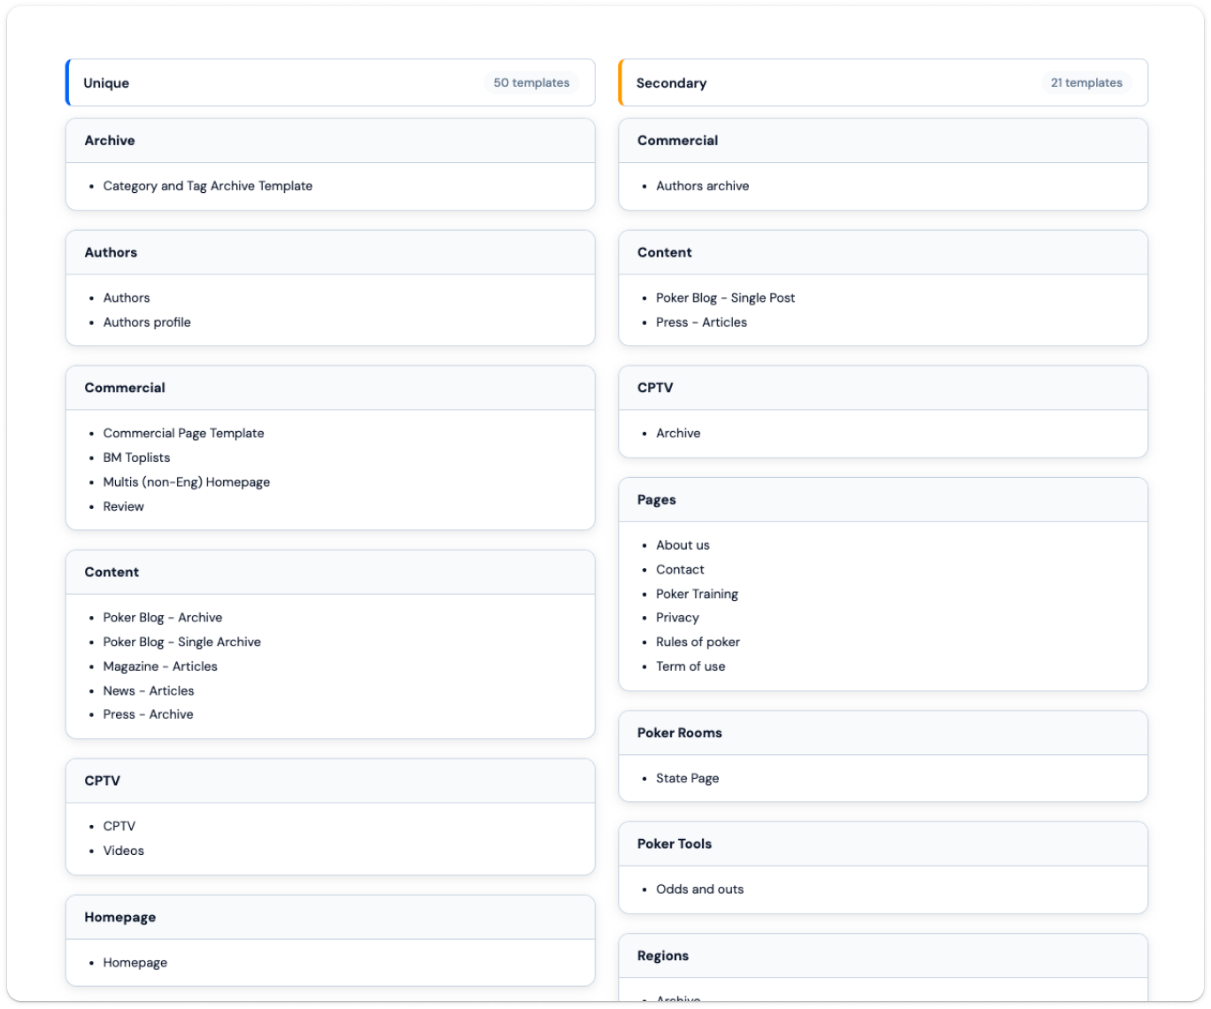This screenshot has height=1009, width=1211.
Task: Select 'Magazine - Articles' template
Action: click(160, 666)
